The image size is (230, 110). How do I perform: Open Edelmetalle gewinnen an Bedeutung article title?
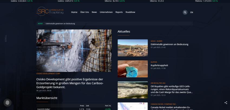tap(169, 44)
